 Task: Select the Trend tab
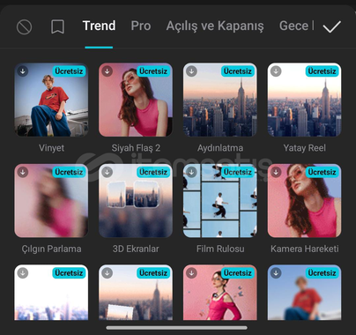(x=99, y=26)
